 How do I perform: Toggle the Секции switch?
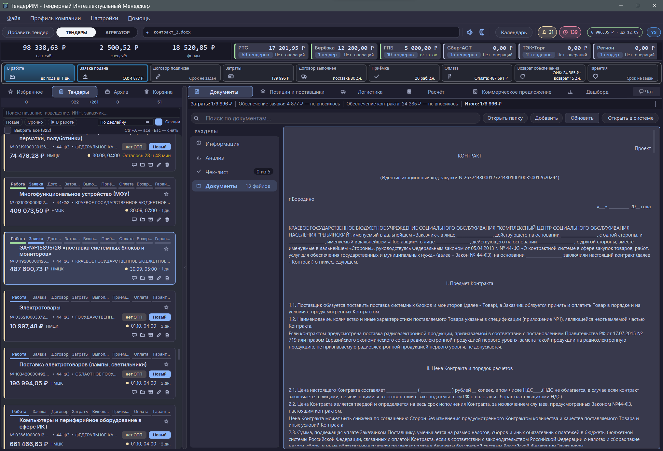pyautogui.click(x=159, y=122)
